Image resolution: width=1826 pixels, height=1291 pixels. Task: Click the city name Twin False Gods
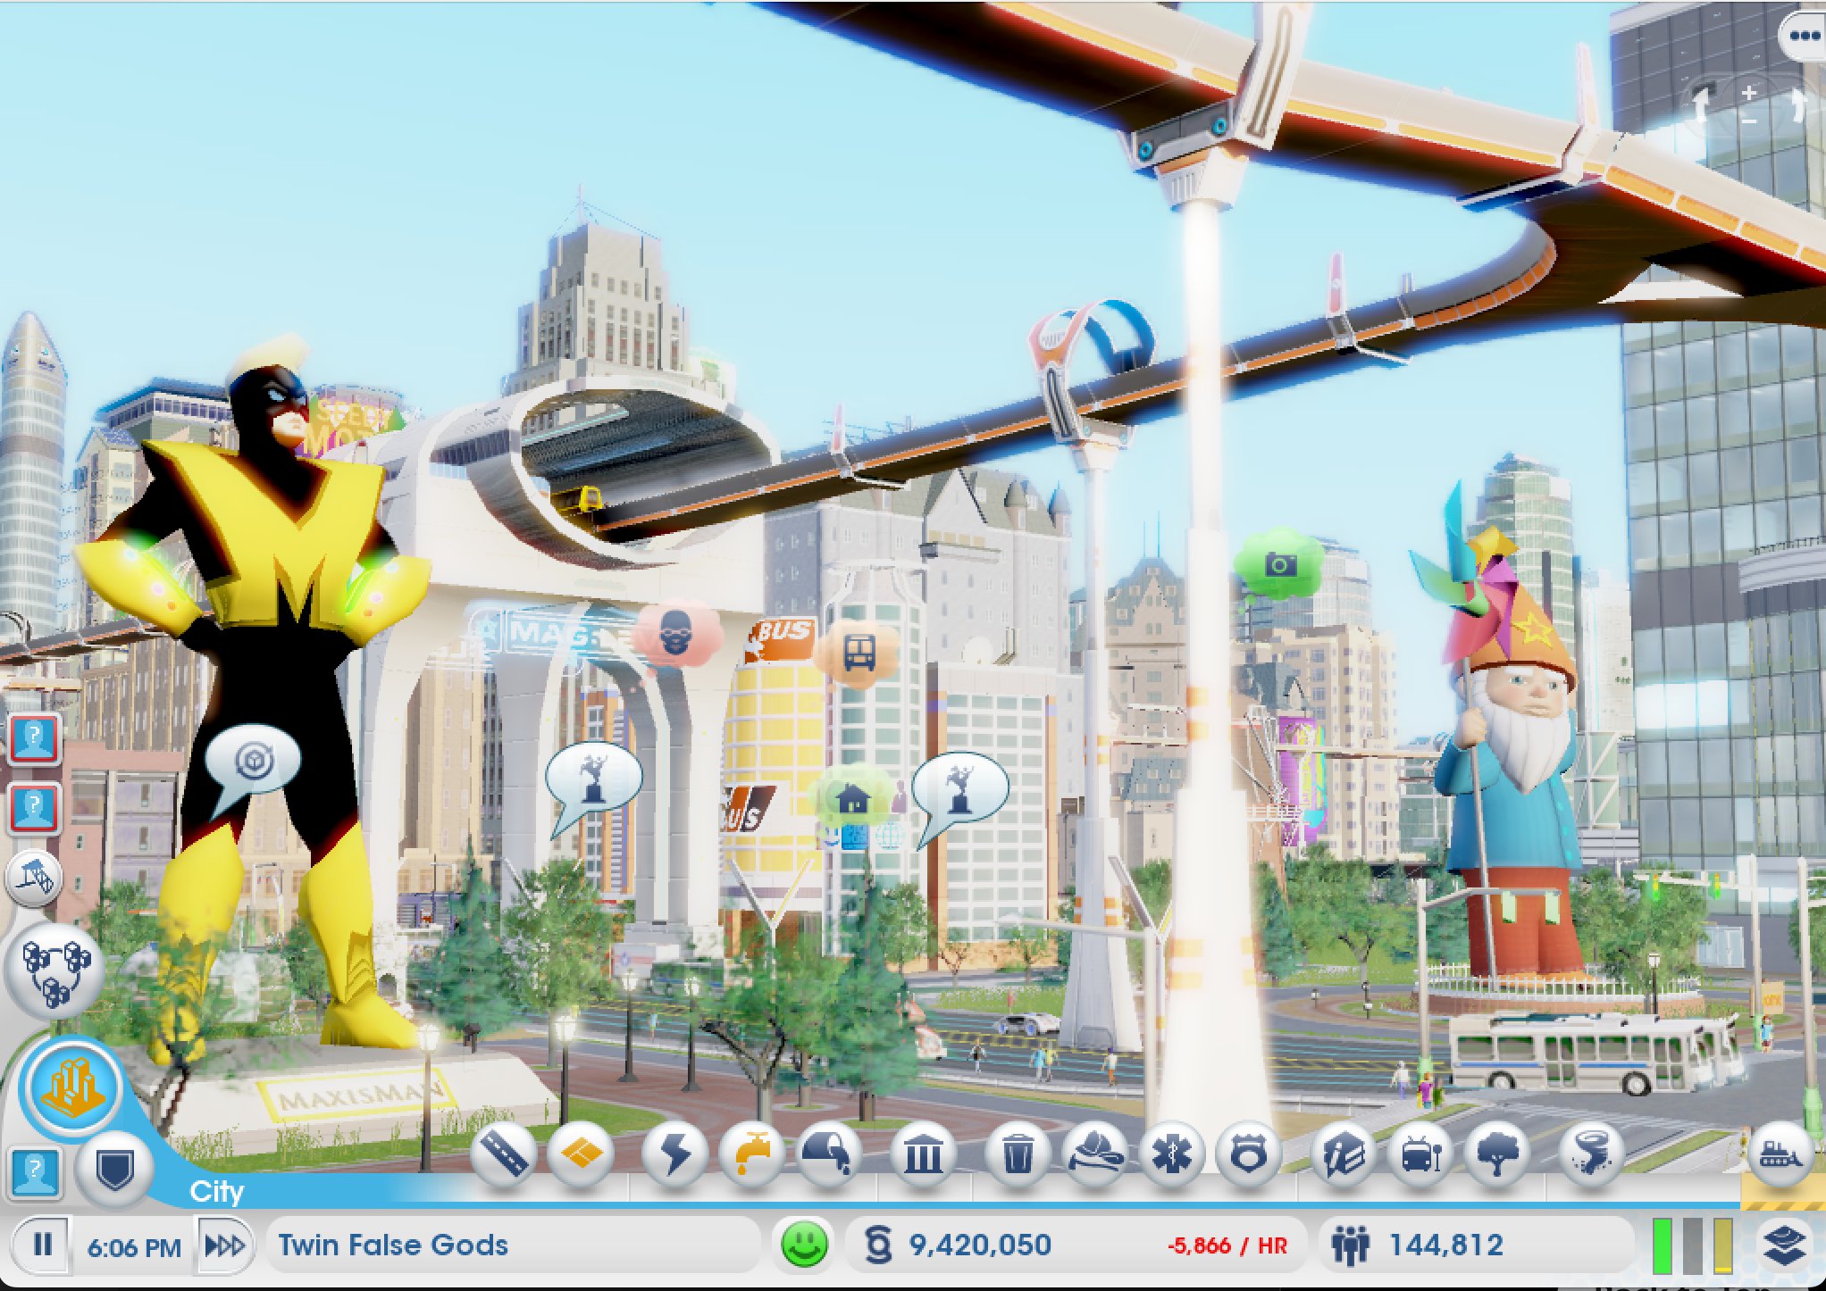click(x=393, y=1245)
